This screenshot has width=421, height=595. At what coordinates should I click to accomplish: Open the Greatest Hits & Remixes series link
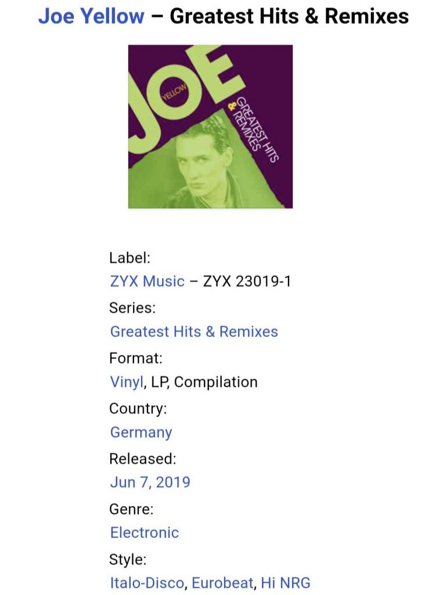click(194, 332)
